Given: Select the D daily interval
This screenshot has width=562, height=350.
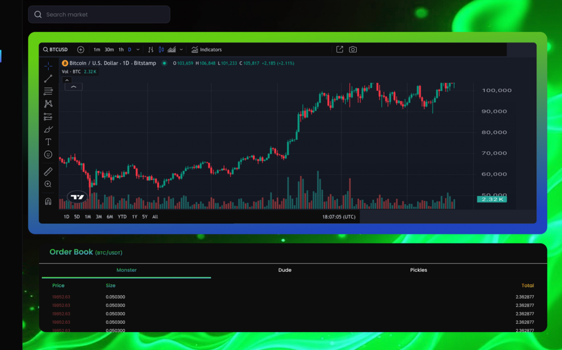Looking at the screenshot, I should pyautogui.click(x=130, y=50).
